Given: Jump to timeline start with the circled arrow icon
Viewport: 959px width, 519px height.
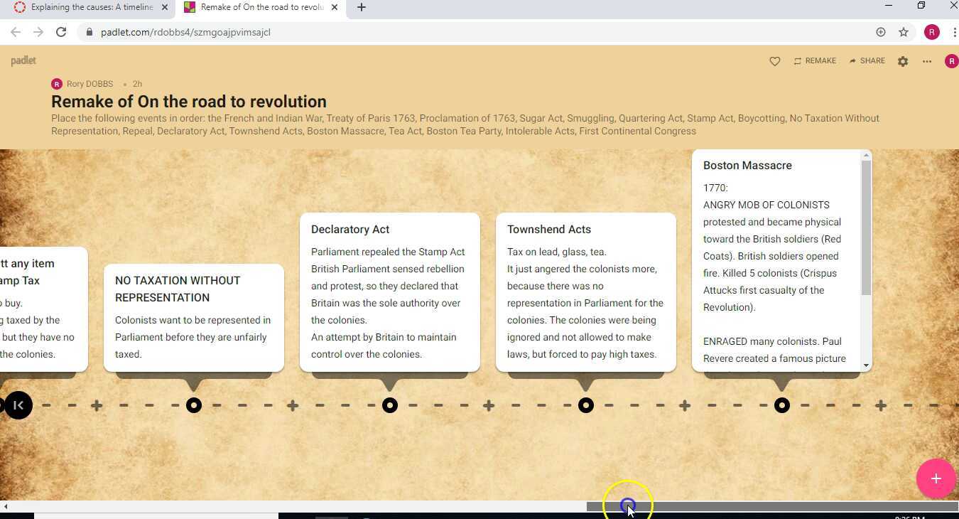Looking at the screenshot, I should [x=18, y=405].
